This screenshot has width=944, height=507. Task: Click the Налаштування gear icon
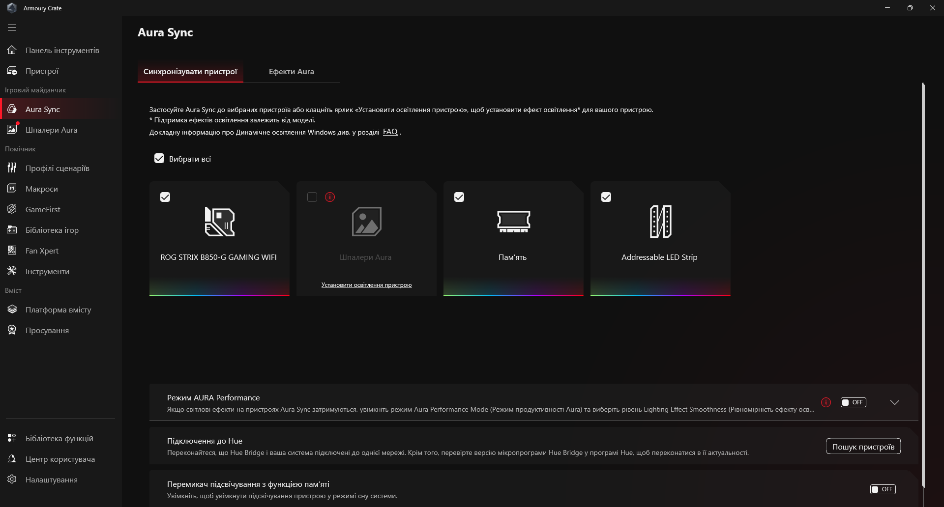(x=12, y=479)
